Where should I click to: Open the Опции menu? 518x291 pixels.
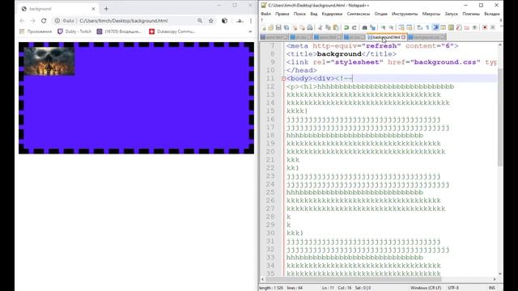click(380, 14)
